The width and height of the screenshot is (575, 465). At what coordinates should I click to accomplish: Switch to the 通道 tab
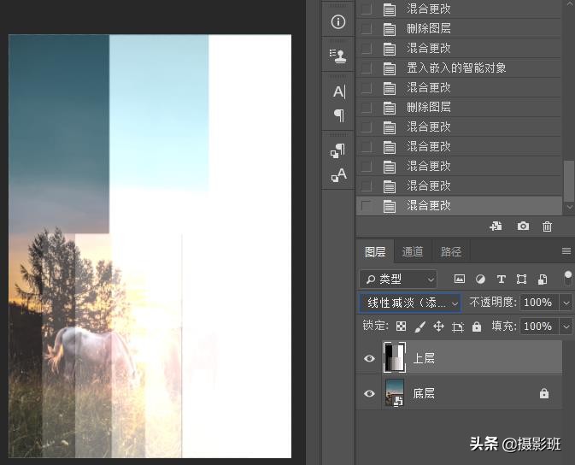coord(413,252)
